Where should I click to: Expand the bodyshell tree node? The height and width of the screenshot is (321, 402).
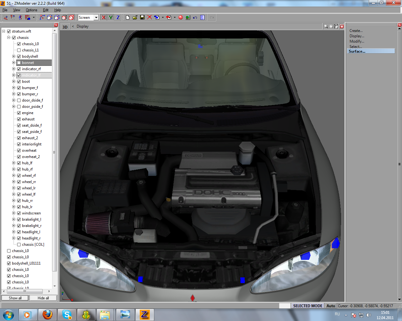(x=14, y=56)
